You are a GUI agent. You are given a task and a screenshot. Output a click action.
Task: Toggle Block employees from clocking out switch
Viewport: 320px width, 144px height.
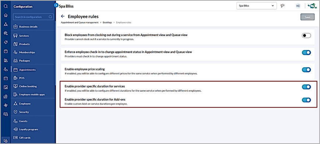point(306,35)
